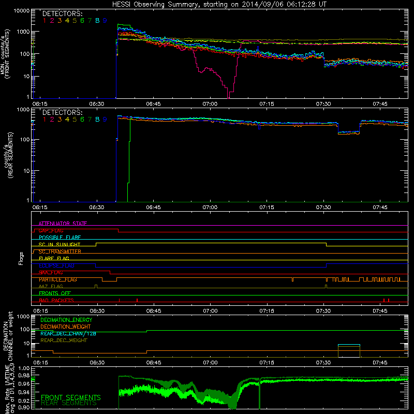The height and width of the screenshot is (414, 414).
Task: Pick detector 9 in rear segments legend
Action: [105, 120]
